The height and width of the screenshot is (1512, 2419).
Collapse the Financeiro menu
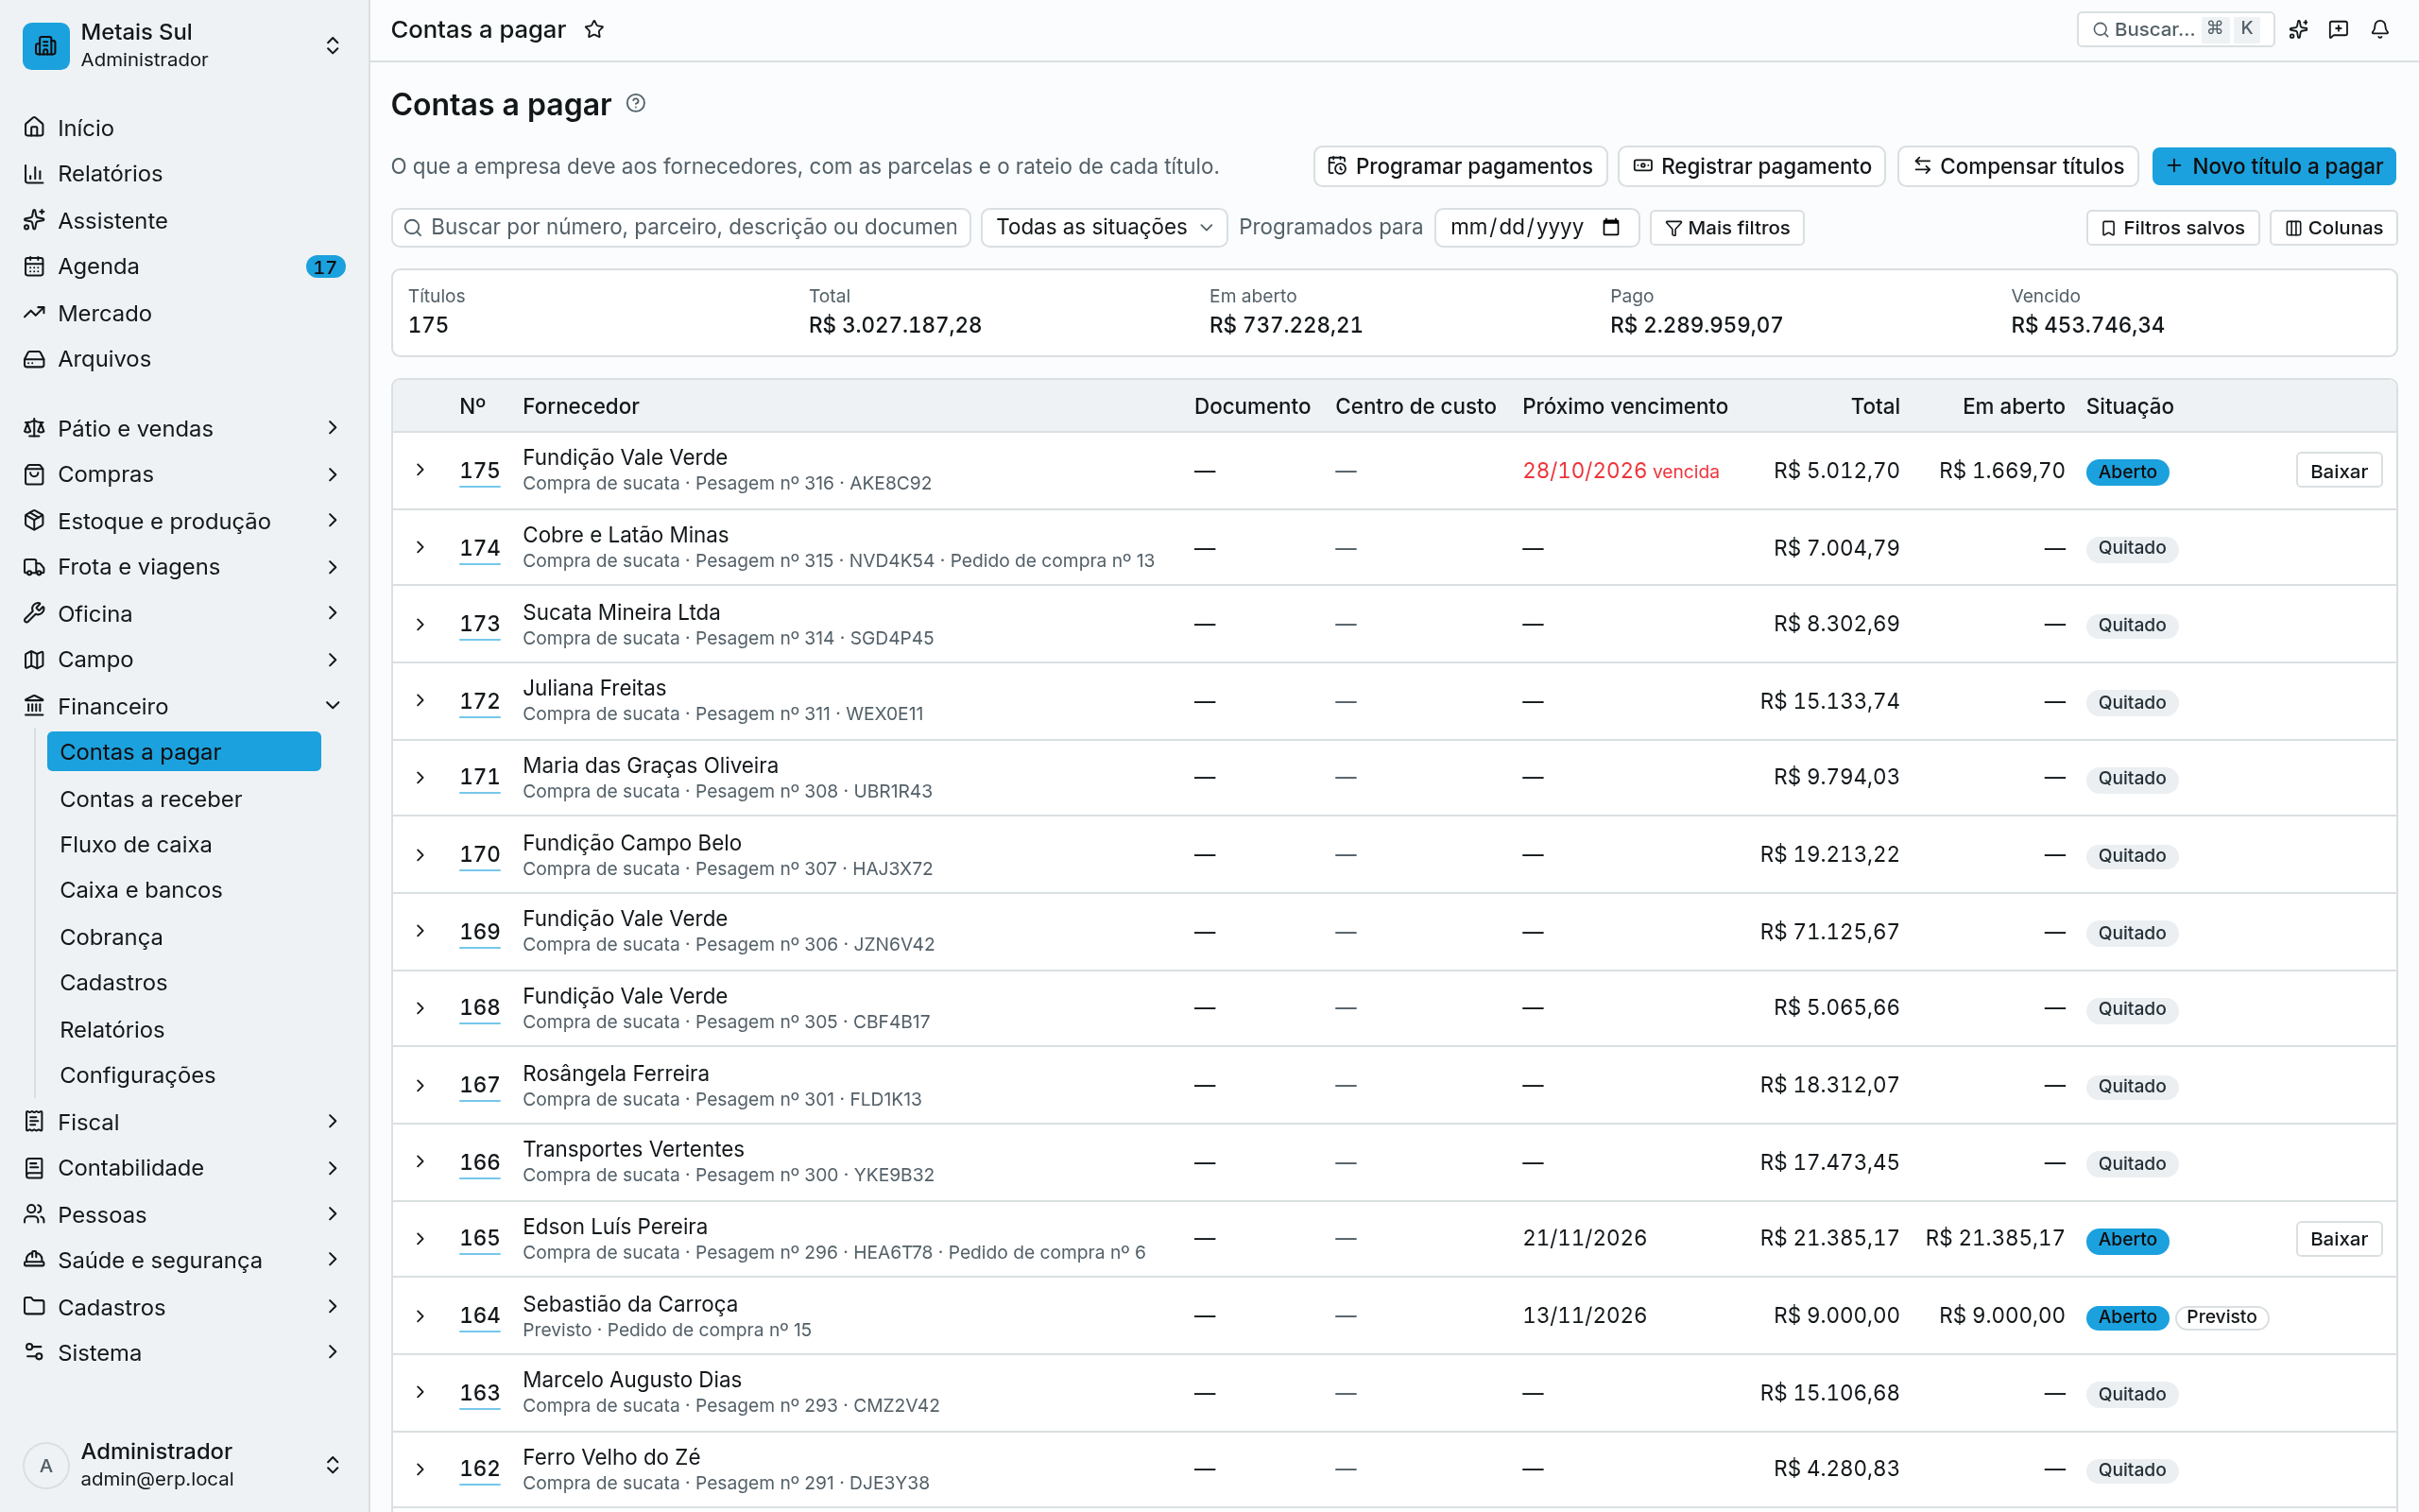[x=184, y=706]
